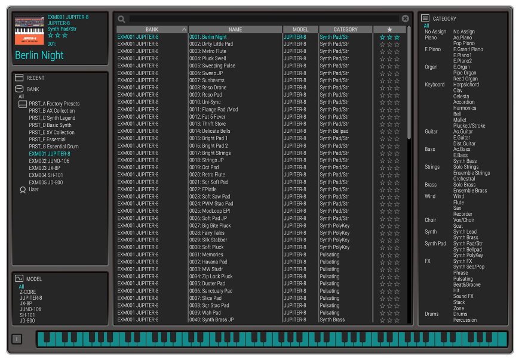Click the Berlin Night patch title
This screenshot has width=519, height=363.
(39, 55)
